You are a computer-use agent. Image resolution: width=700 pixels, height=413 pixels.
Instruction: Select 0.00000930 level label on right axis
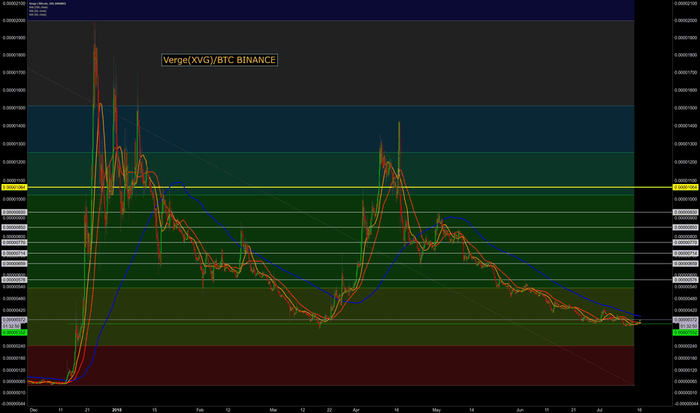[x=685, y=213]
